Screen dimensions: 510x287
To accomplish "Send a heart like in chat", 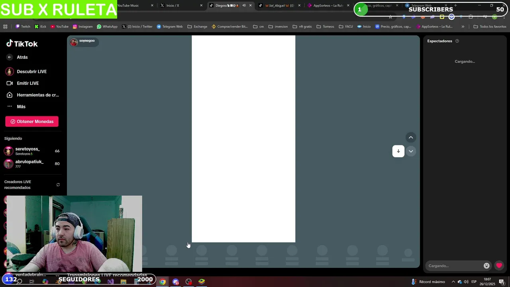I will coord(499,265).
